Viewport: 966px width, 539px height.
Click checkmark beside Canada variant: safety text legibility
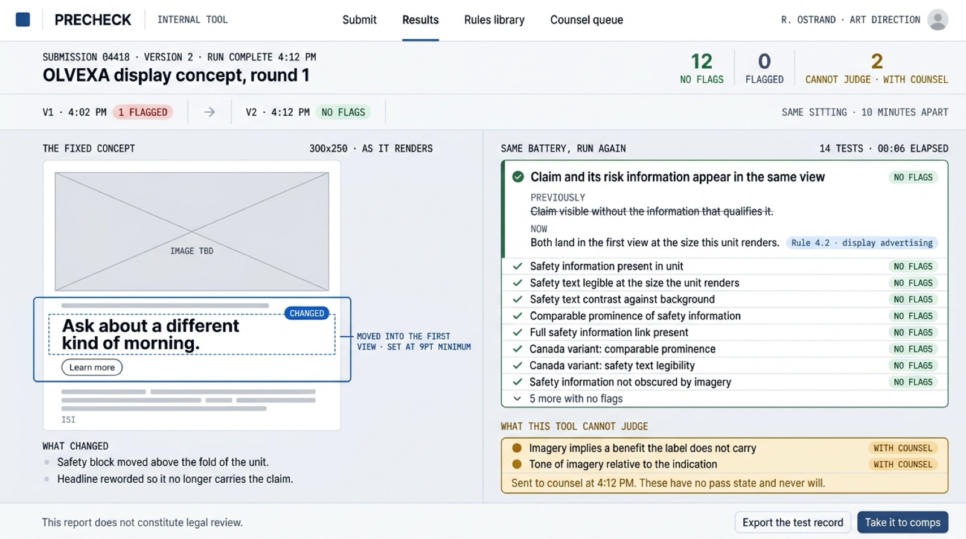tap(517, 365)
